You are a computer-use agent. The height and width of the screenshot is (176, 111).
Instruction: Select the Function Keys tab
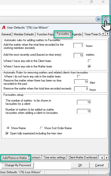45,34
